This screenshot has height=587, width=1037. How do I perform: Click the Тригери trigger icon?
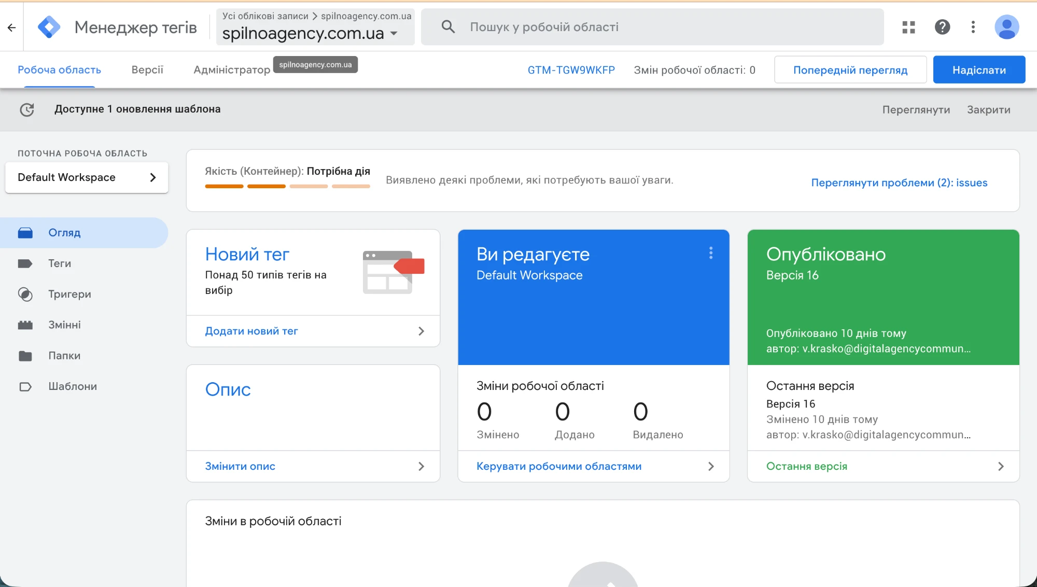click(25, 294)
